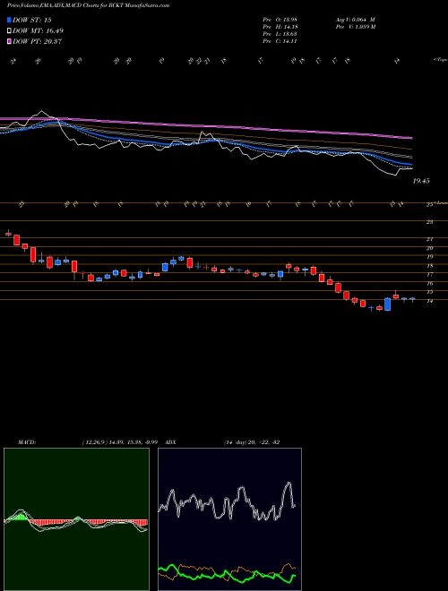Open the dark blue ADX indicator panel
The height and width of the screenshot is (591, 448).
coord(229,519)
